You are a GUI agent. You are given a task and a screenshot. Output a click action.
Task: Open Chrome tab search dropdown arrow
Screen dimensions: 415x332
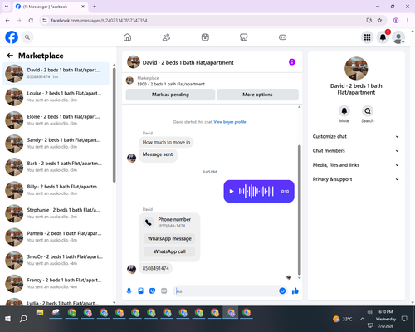coord(7,7)
